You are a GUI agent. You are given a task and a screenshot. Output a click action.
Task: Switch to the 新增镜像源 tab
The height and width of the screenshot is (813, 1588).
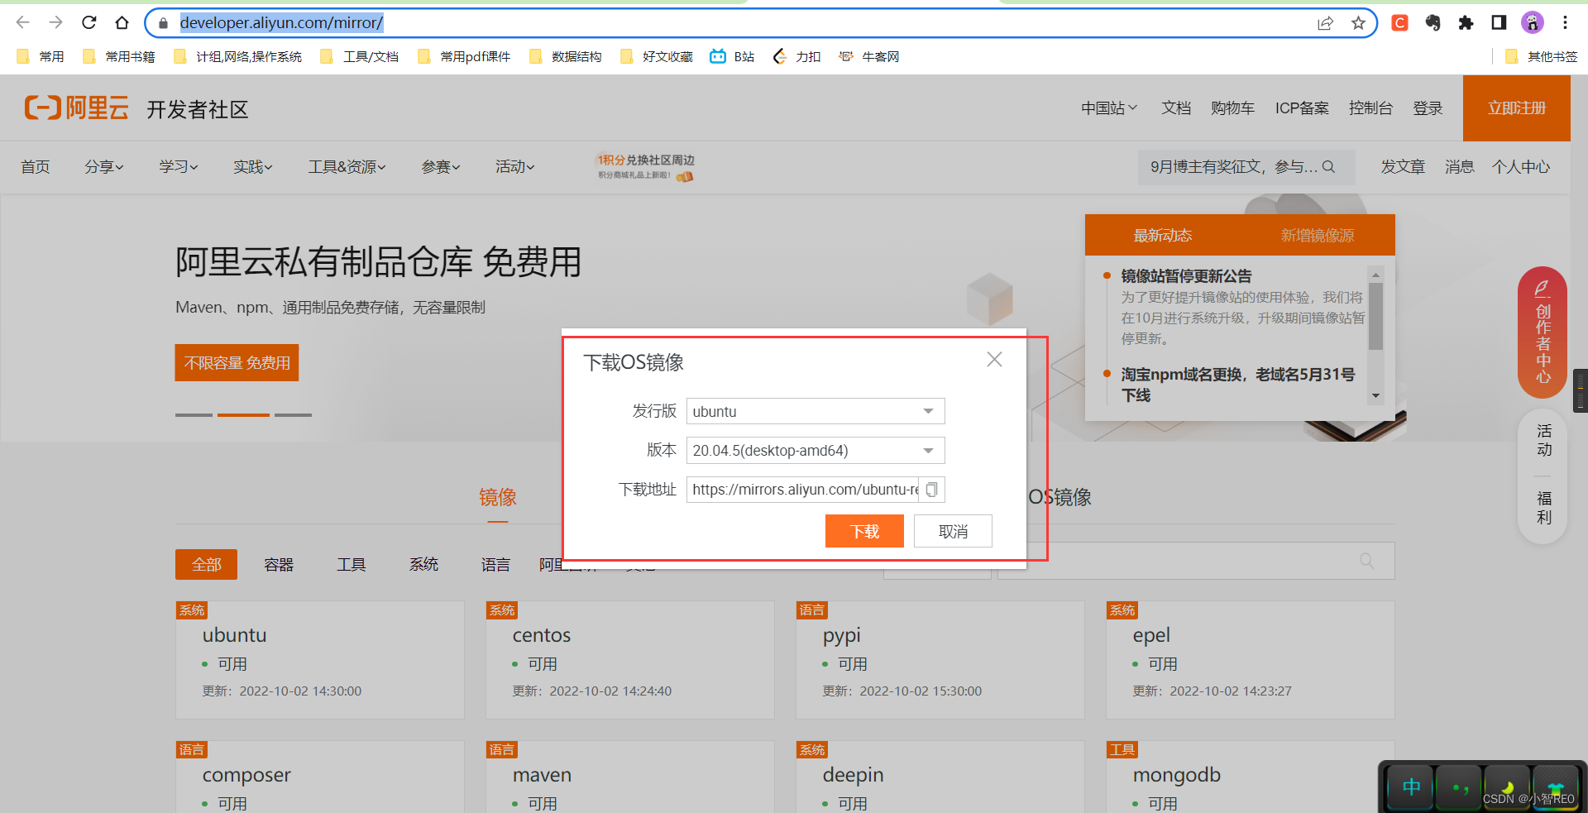(1318, 235)
